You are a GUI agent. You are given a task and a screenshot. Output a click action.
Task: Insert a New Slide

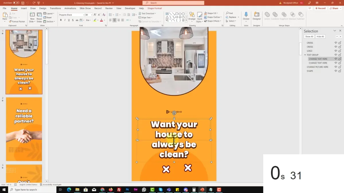32,17
